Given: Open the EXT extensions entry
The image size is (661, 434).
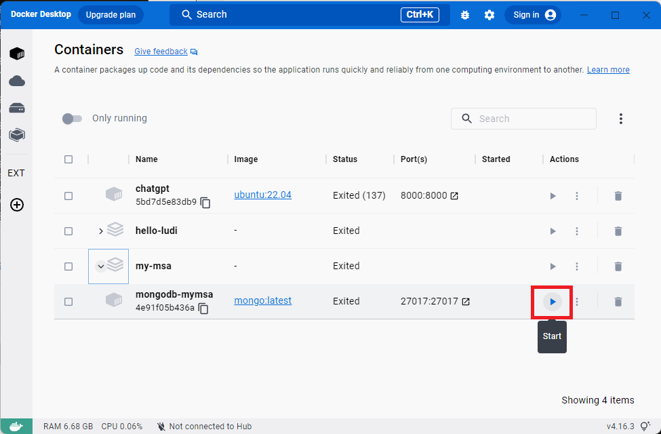Looking at the screenshot, I should click(x=16, y=173).
